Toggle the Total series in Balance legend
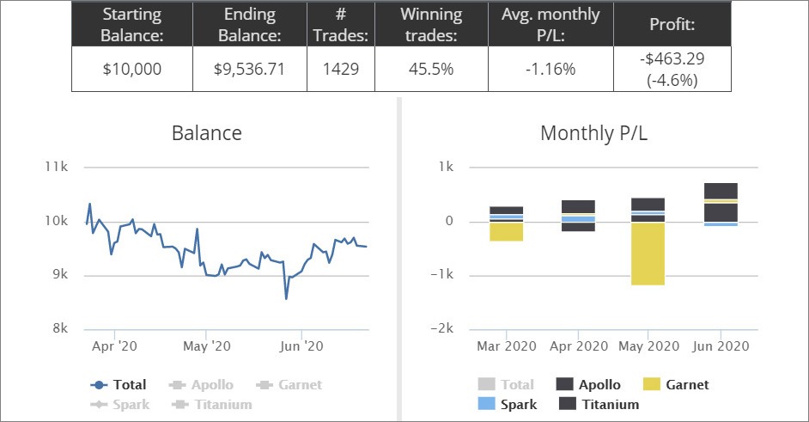The width and height of the screenshot is (809, 422). [x=119, y=385]
